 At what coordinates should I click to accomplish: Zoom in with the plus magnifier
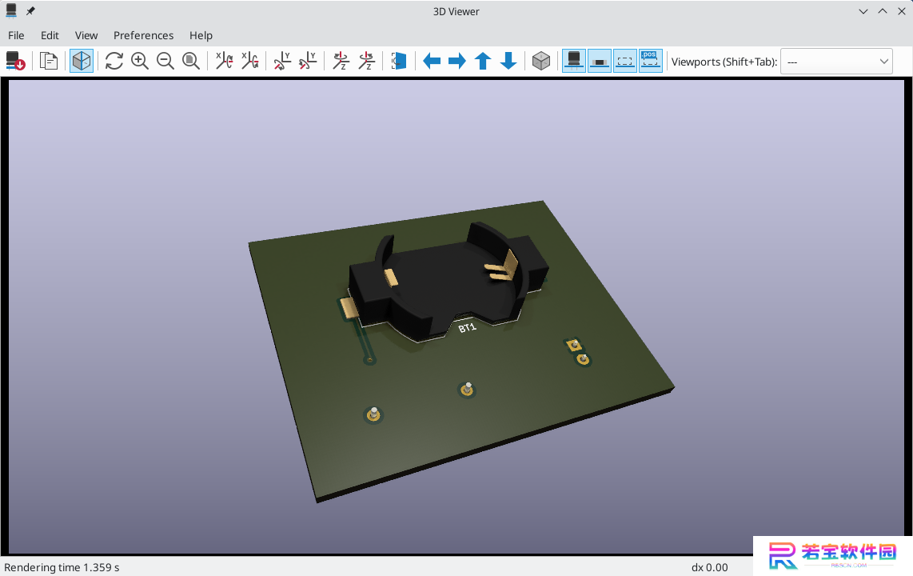[x=140, y=61]
